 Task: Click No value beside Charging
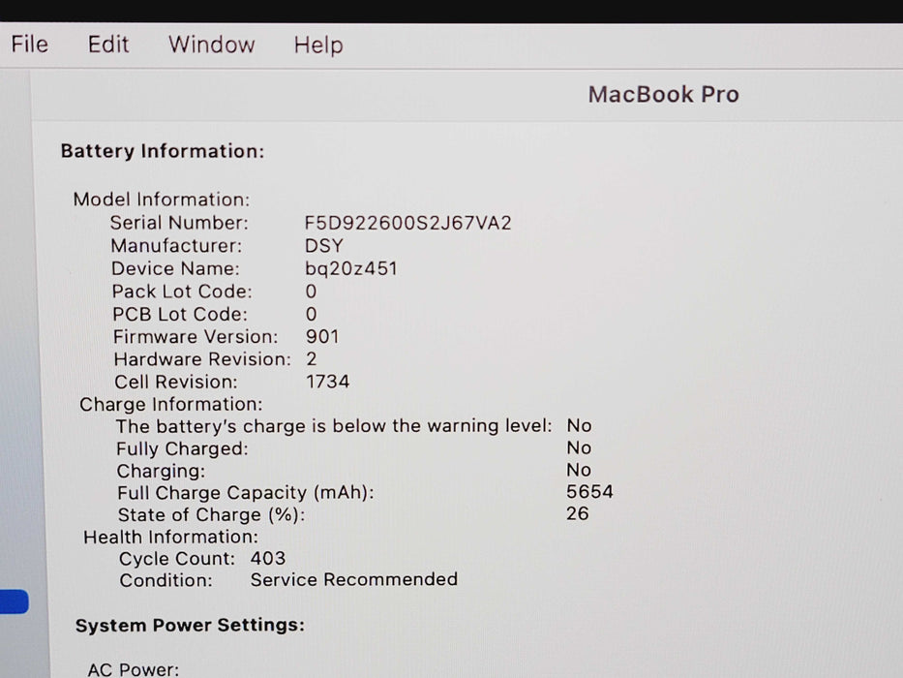(x=579, y=470)
